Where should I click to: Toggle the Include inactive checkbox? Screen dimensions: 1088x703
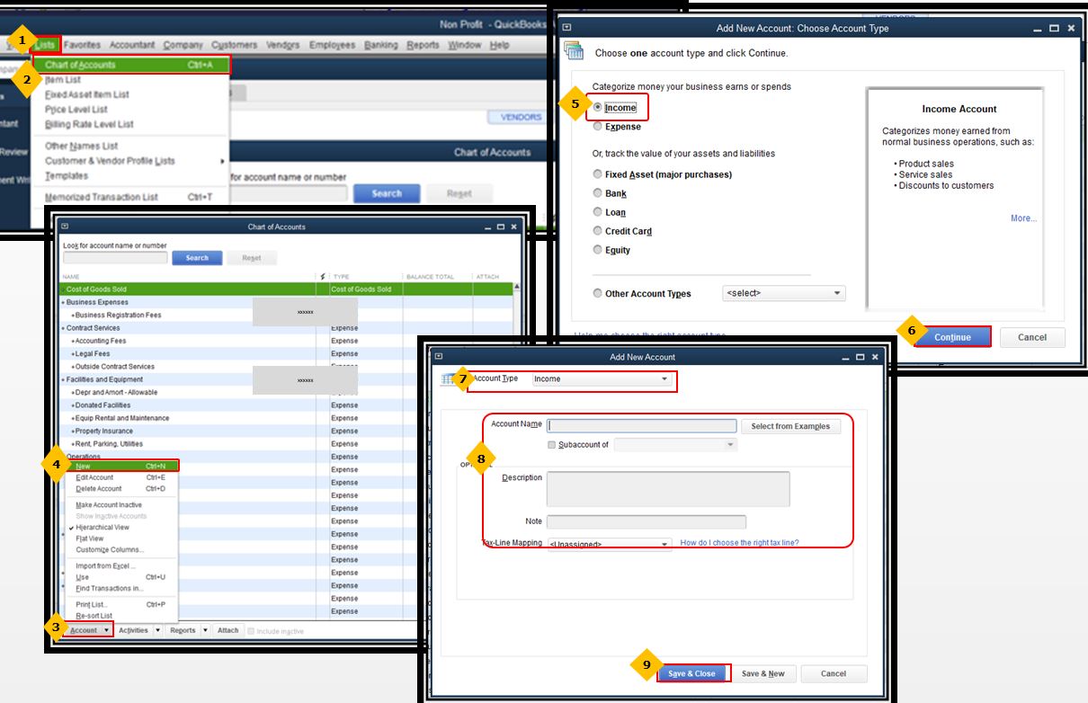pos(251,631)
